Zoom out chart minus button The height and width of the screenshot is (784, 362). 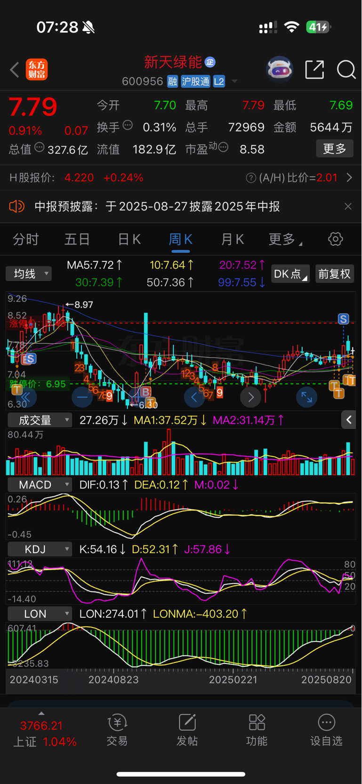coord(82,397)
